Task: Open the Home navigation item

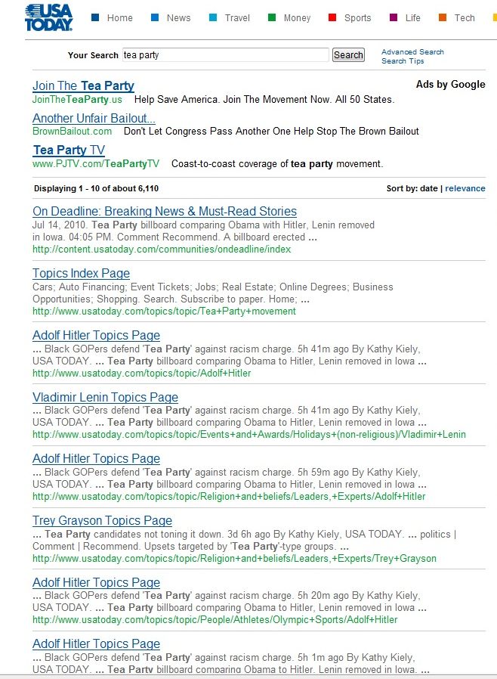Action: click(x=120, y=17)
